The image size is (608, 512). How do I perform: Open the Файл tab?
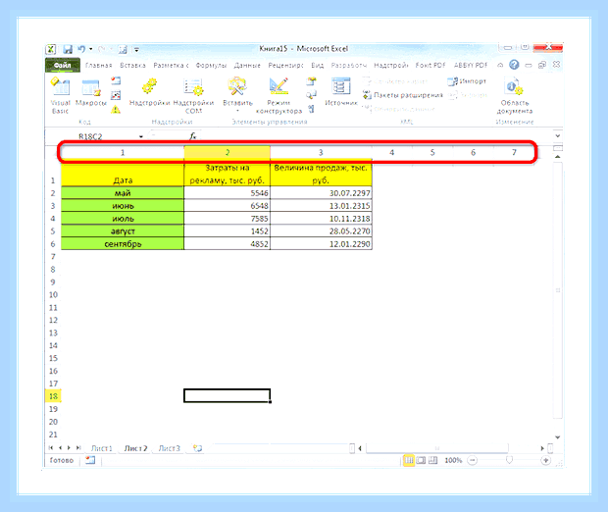tap(63, 65)
